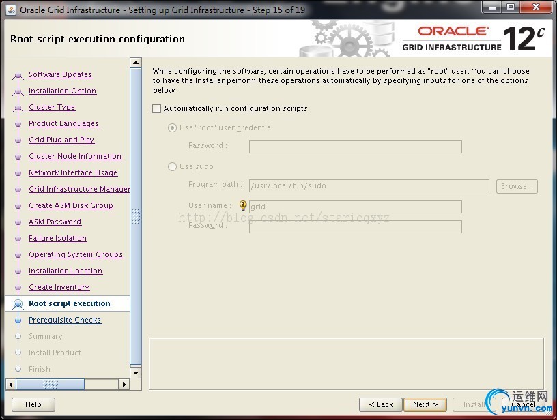Click the Next > button

click(425, 404)
